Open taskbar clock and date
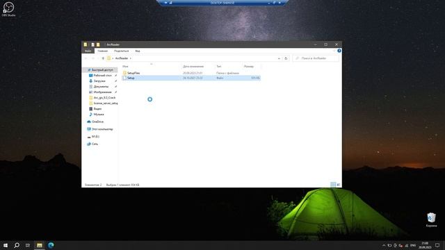Image resolution: width=445 pixels, height=250 pixels. (x=425, y=245)
